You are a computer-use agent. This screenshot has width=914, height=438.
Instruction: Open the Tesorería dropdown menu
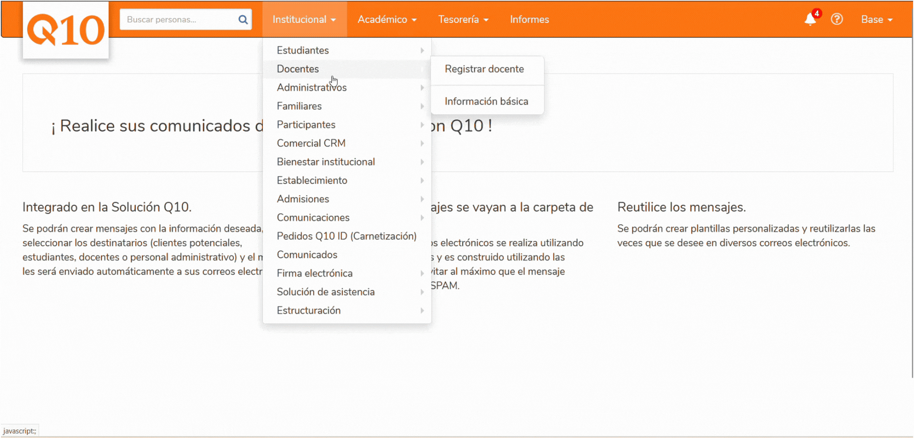(x=463, y=19)
